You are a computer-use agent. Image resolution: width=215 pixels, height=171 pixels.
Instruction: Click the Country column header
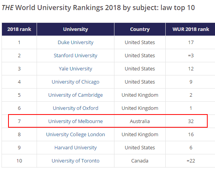pos(140,29)
